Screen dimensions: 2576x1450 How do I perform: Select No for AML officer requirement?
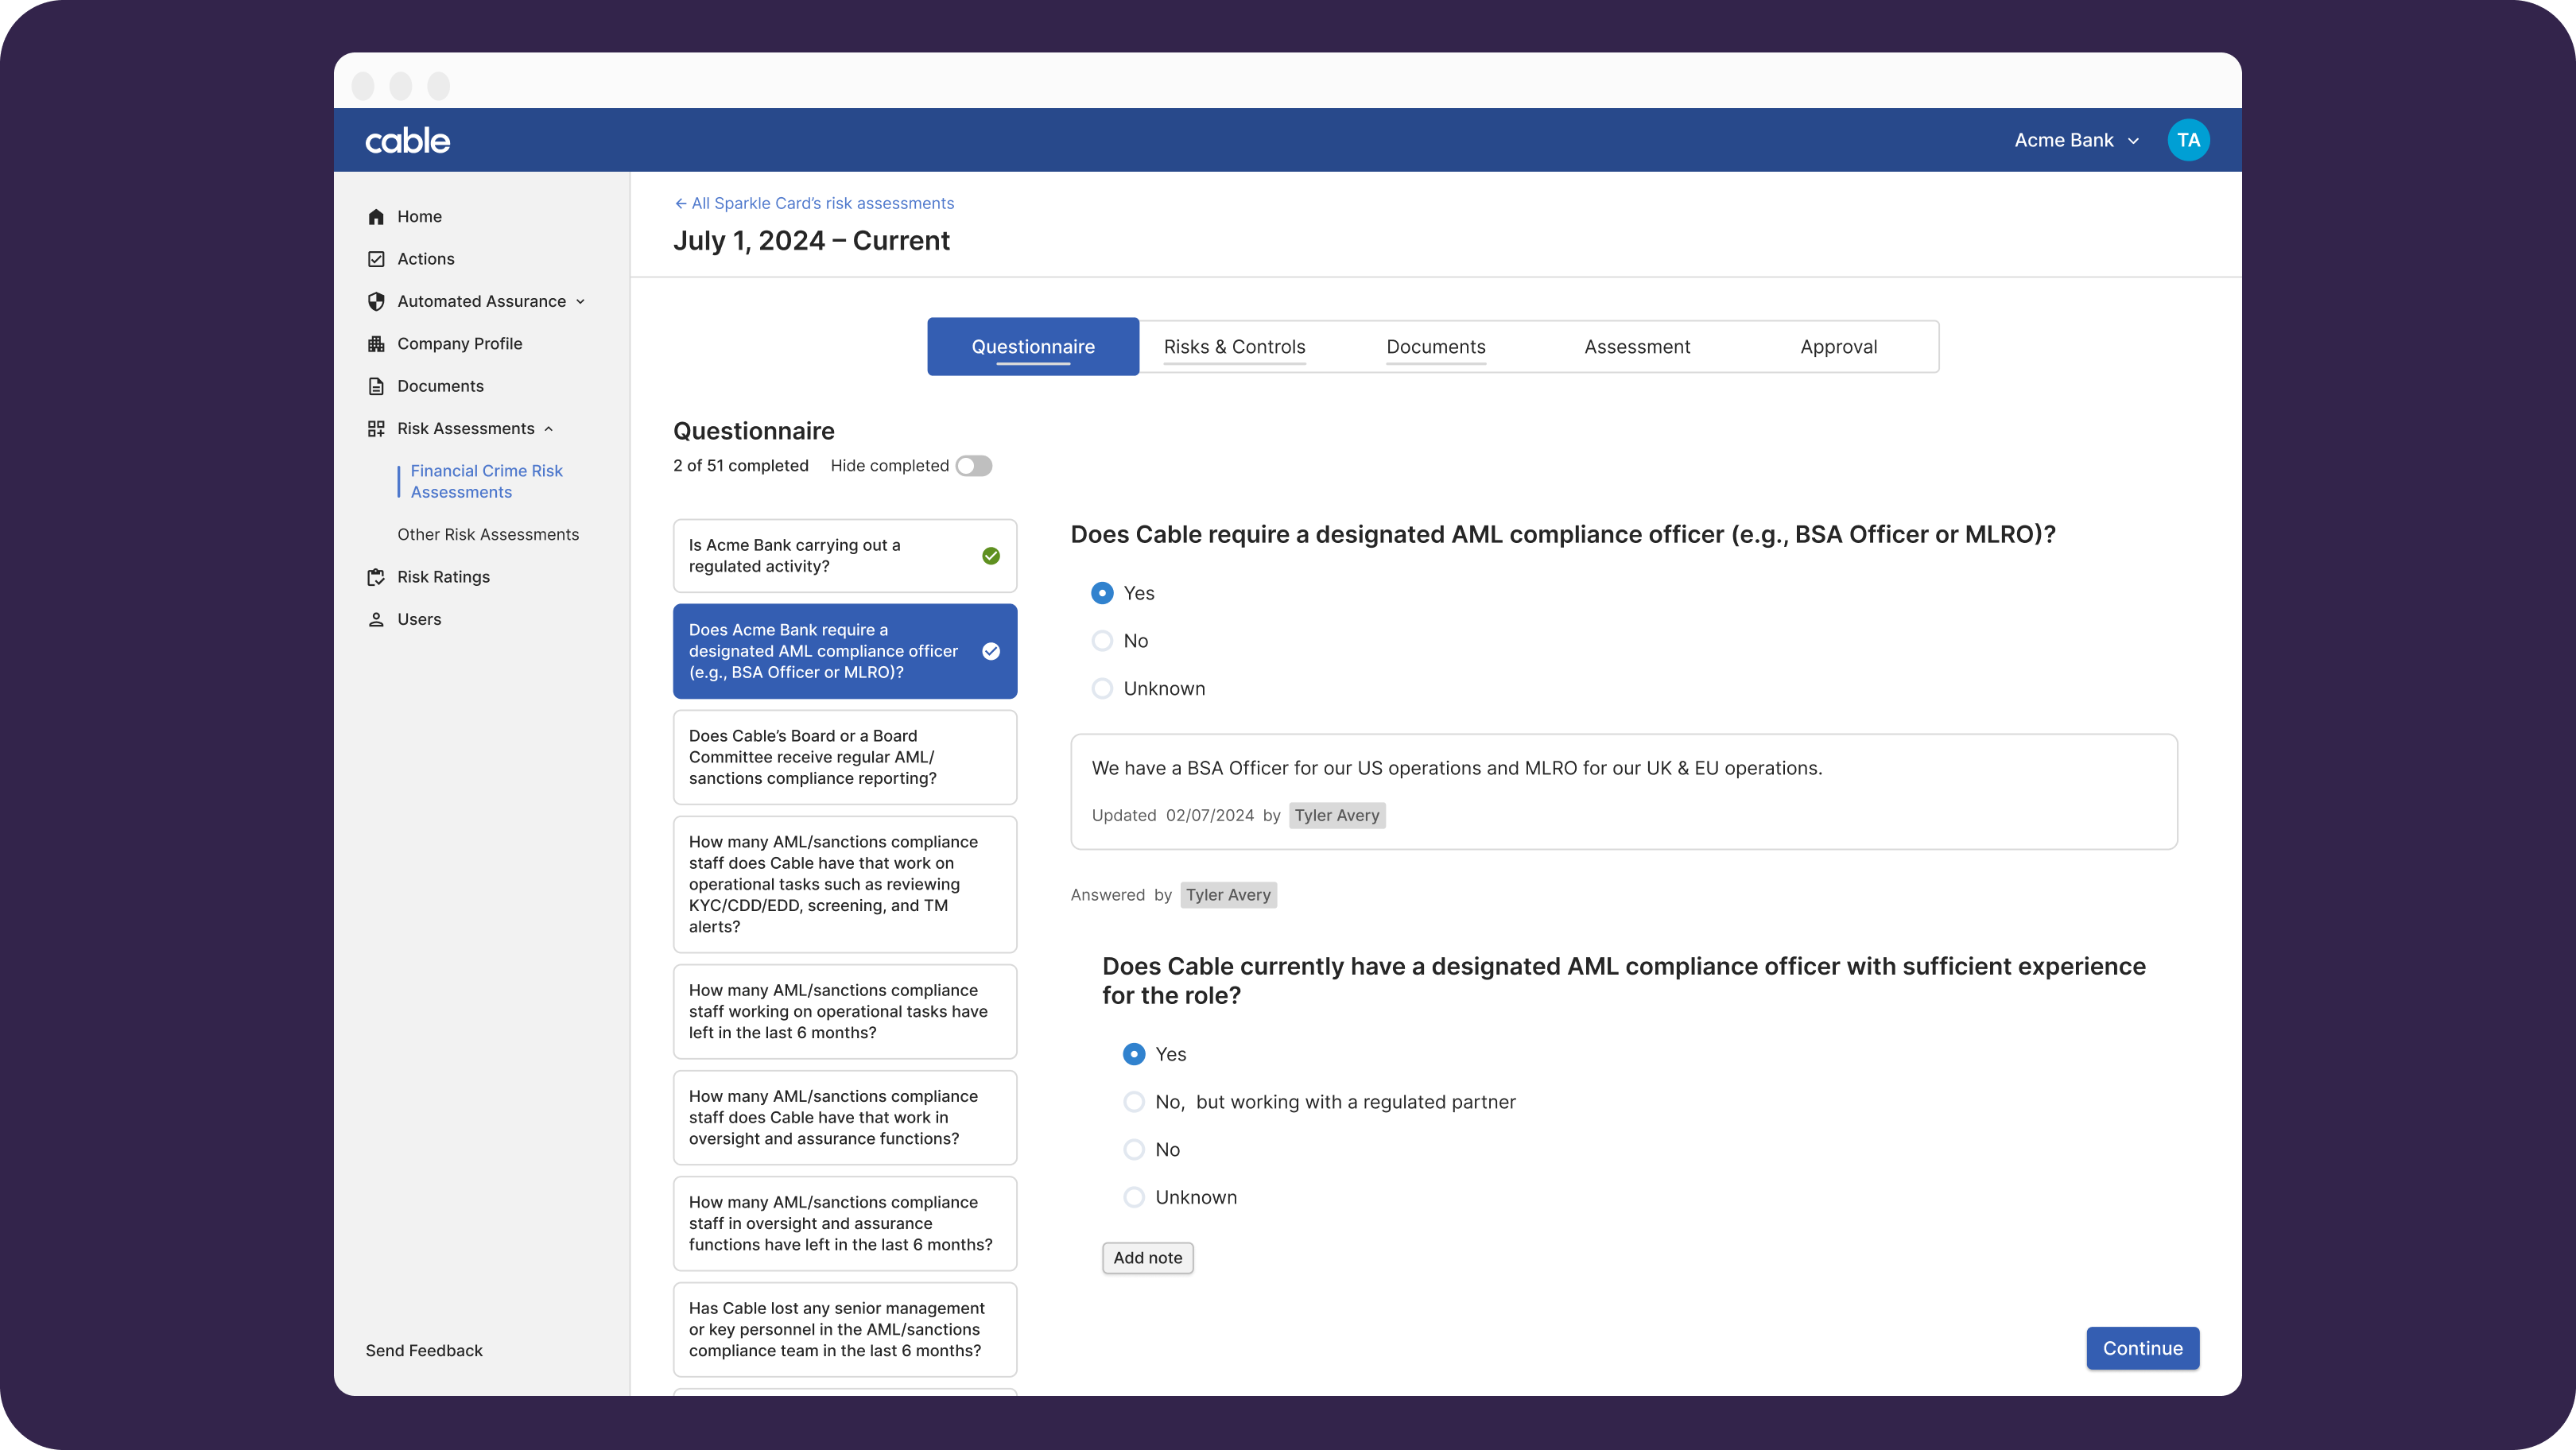(x=1102, y=641)
